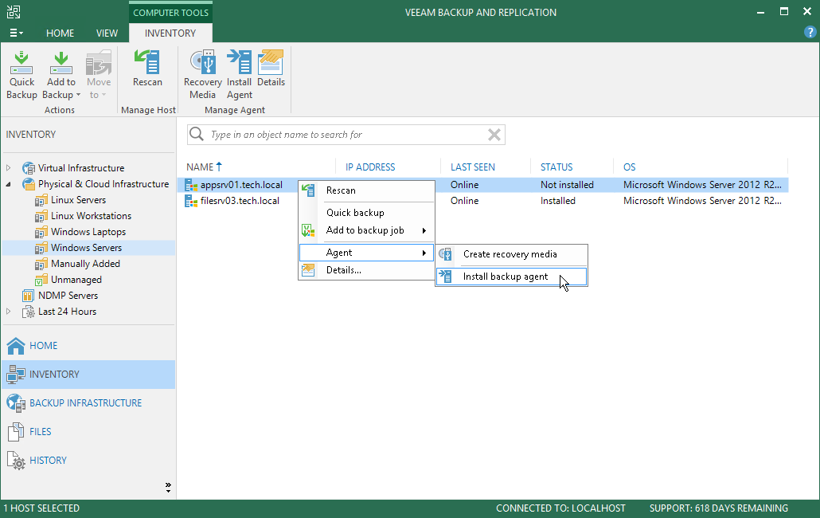
Task: Sort by the STATUS column header
Action: (x=556, y=167)
